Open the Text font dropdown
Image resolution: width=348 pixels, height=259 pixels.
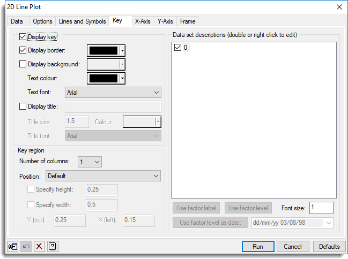(x=113, y=93)
